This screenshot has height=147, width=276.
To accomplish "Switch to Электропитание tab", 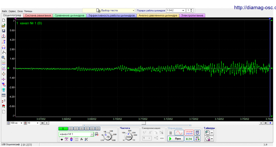I will point(192,15).
